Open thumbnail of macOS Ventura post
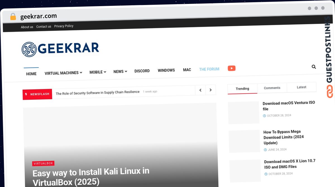The image size is (335, 187). (x=244, y=112)
